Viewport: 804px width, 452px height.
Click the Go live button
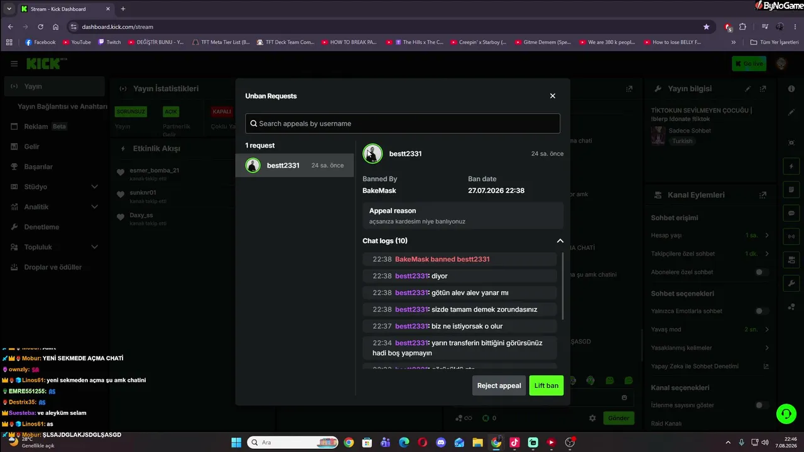tap(749, 63)
